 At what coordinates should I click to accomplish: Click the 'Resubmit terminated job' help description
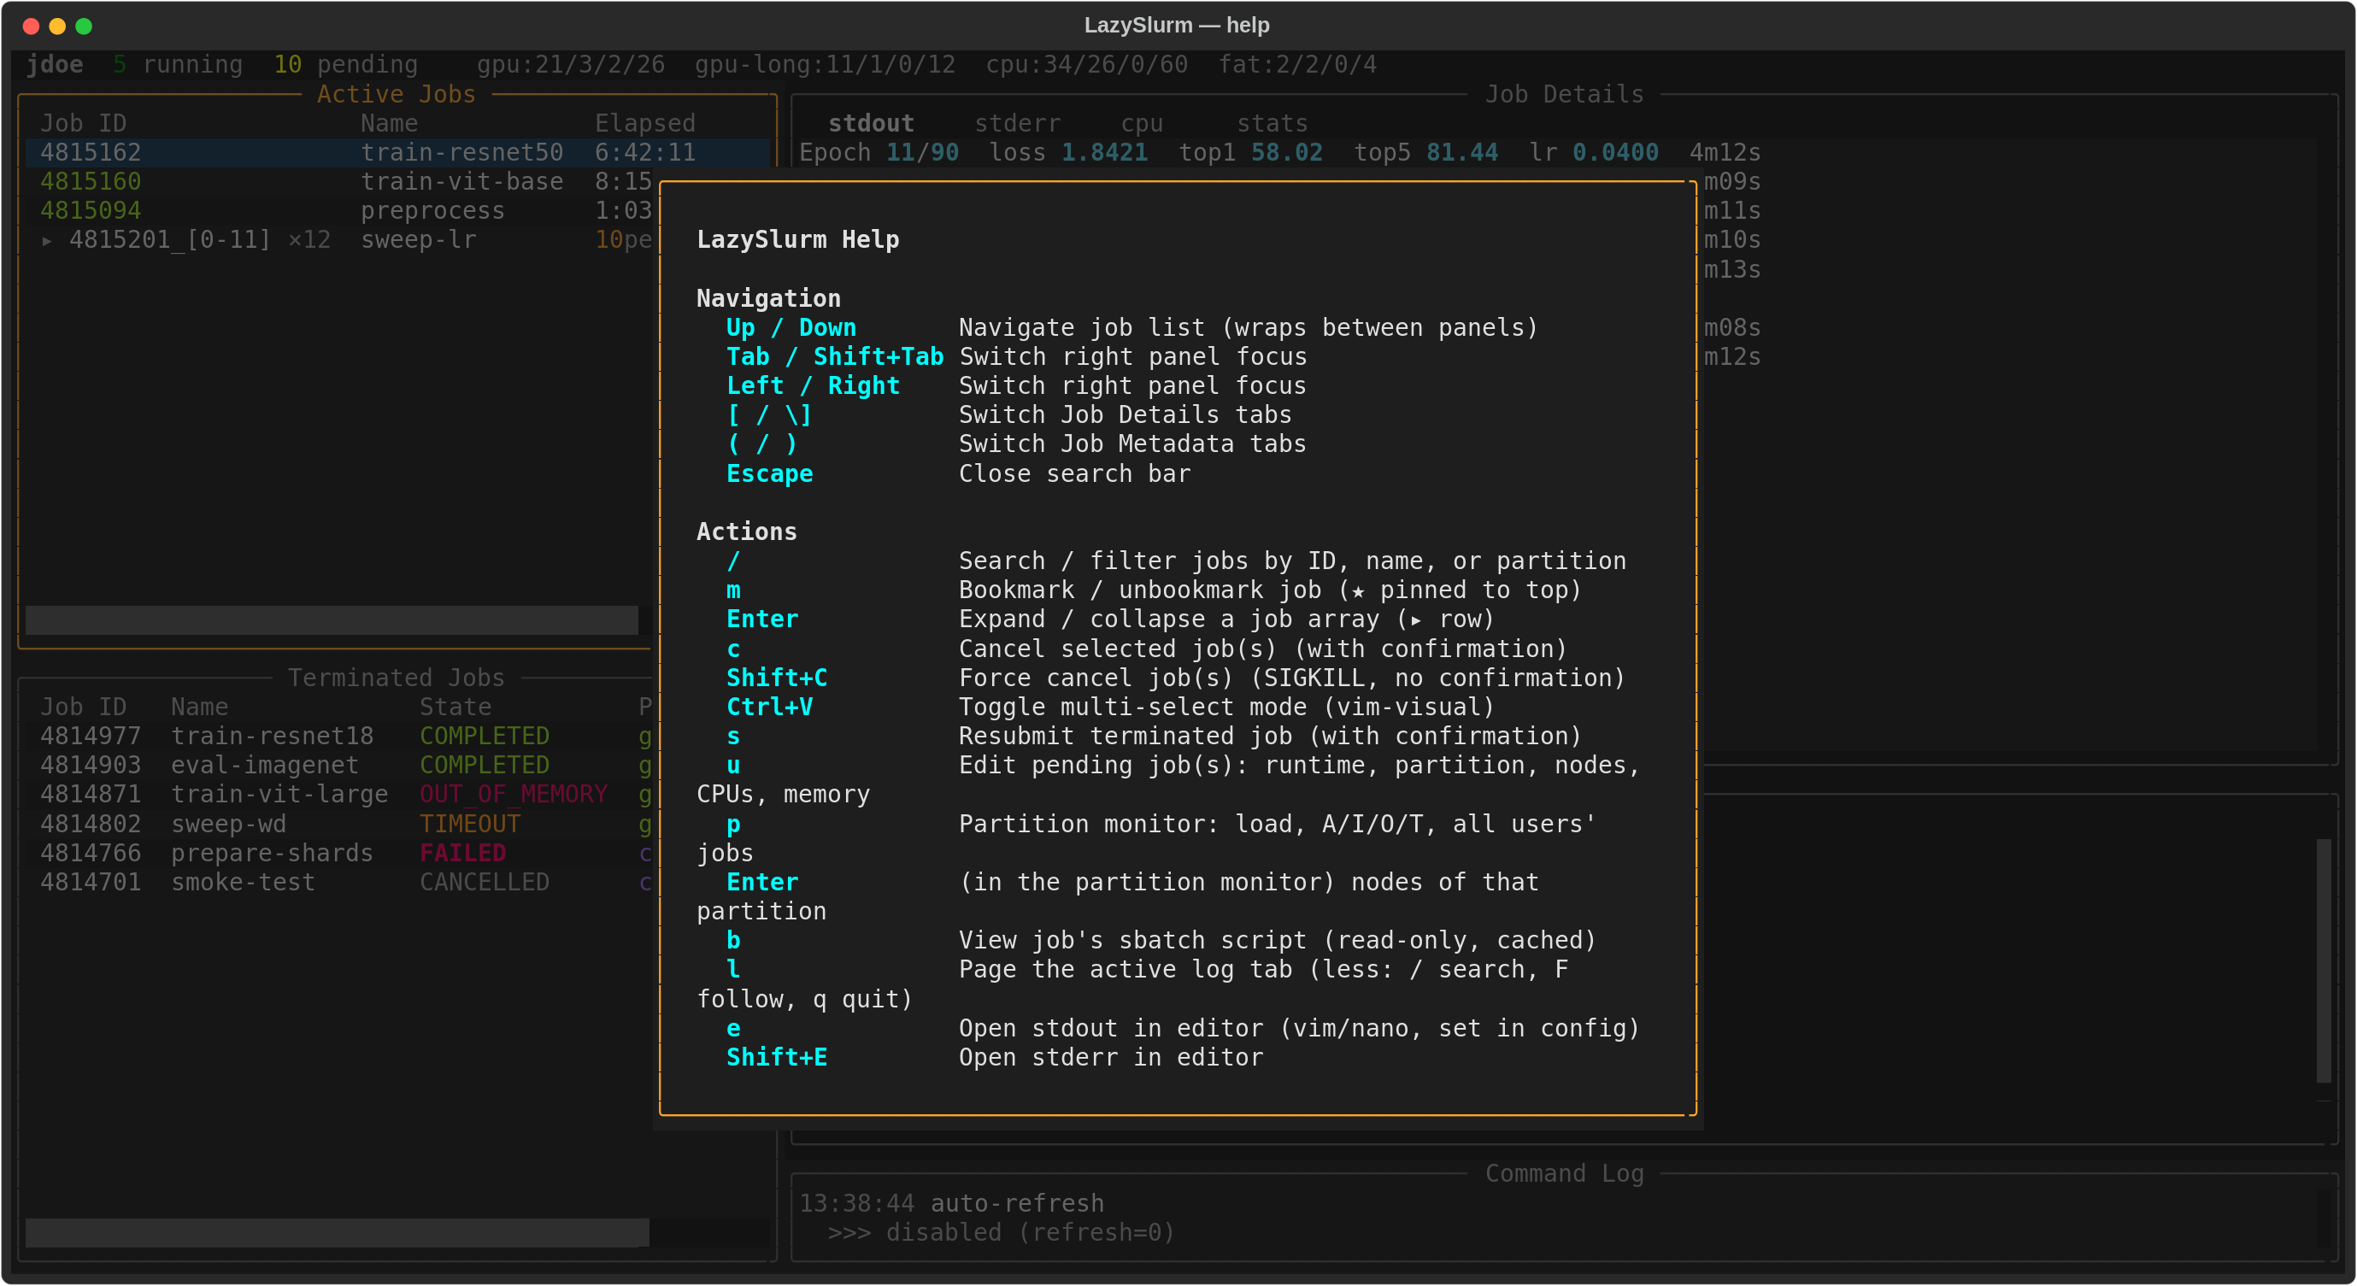coord(1270,737)
